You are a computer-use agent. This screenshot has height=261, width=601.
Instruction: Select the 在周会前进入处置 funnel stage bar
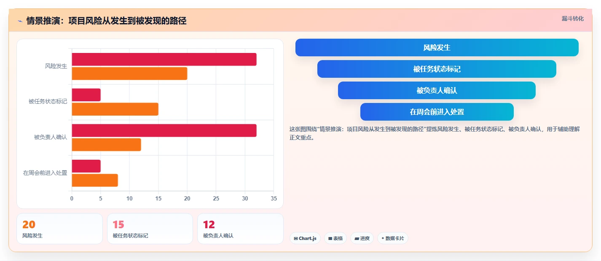pyautogui.click(x=437, y=112)
